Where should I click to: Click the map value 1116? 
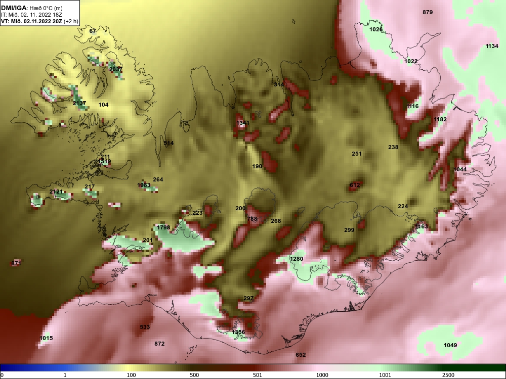(412, 106)
